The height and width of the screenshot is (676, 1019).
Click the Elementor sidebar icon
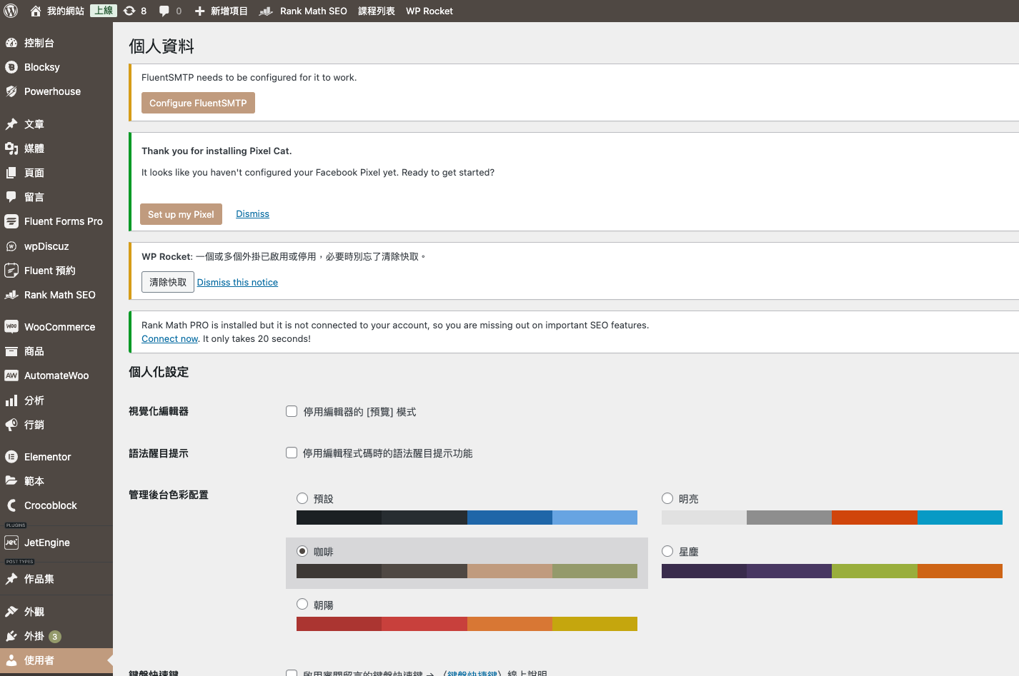11,457
